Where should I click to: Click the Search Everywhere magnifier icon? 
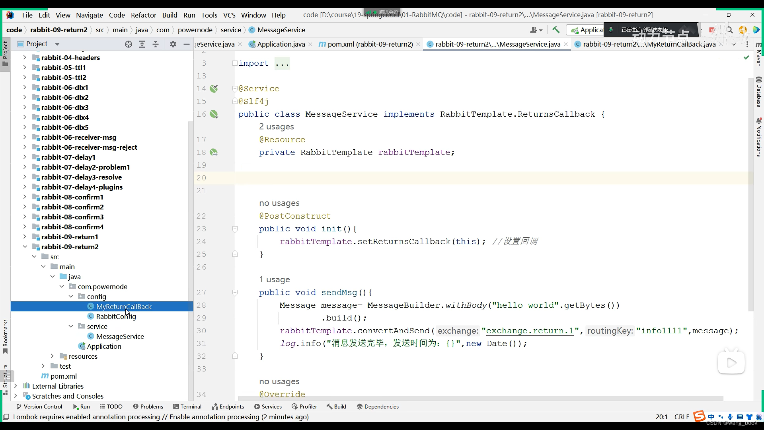coord(729,30)
